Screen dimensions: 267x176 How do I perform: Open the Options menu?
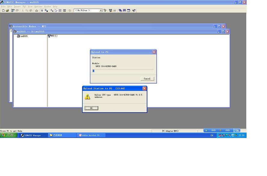38,7
